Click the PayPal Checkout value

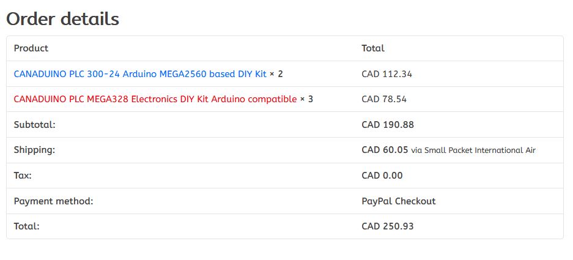(x=399, y=201)
